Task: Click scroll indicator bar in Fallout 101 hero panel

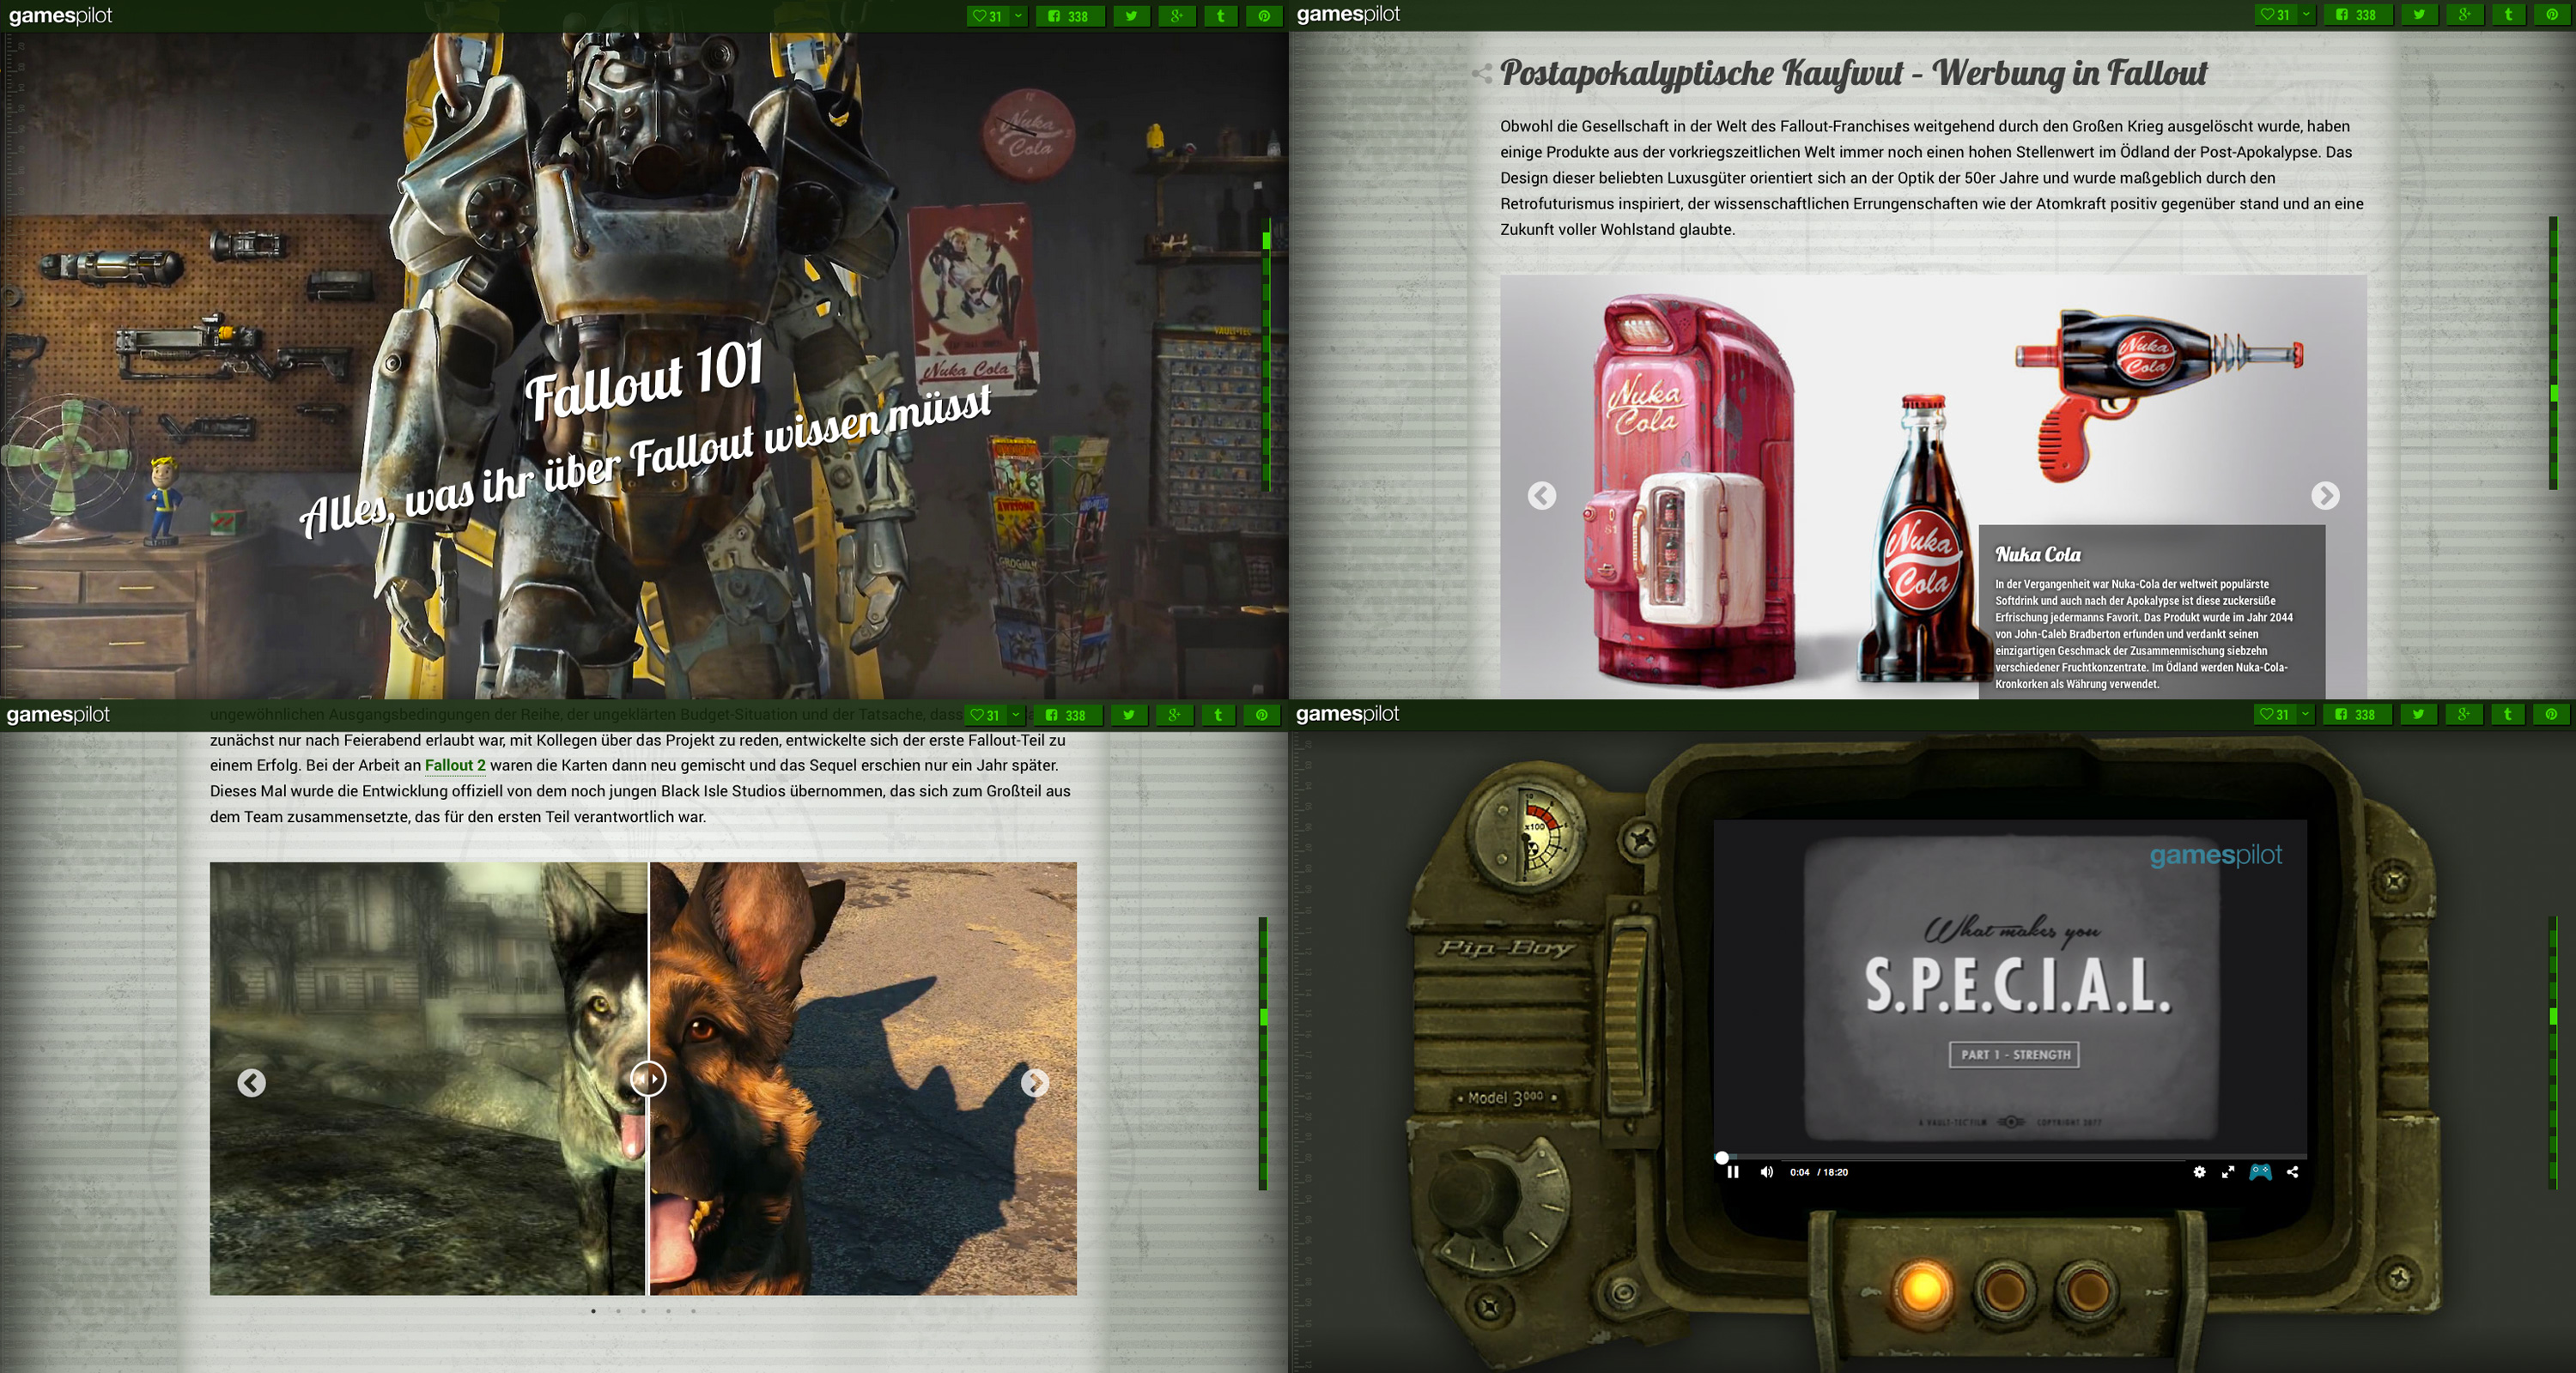Action: point(1266,354)
